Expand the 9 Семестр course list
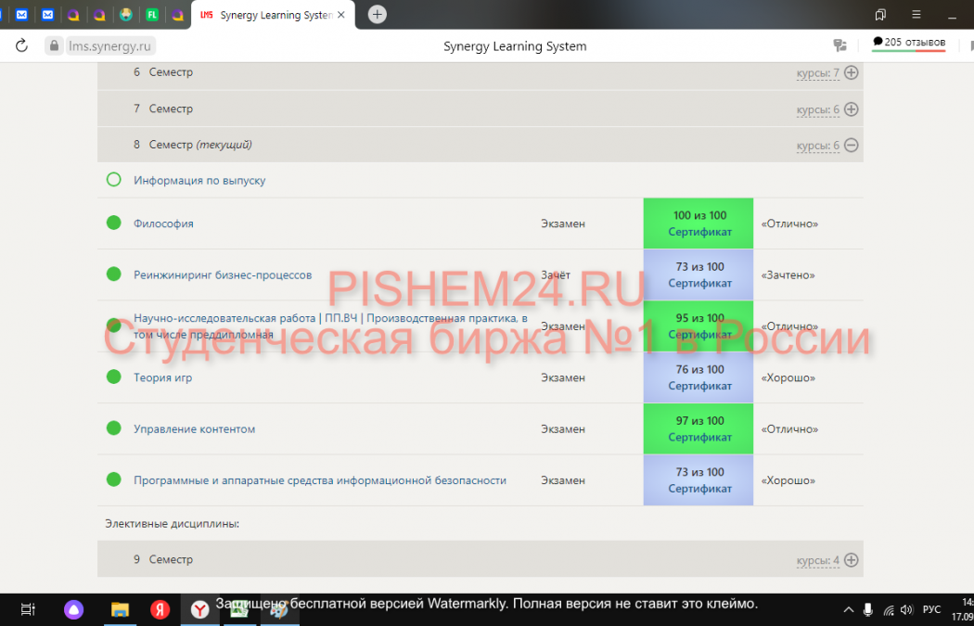Image resolution: width=974 pixels, height=626 pixels. (x=851, y=560)
